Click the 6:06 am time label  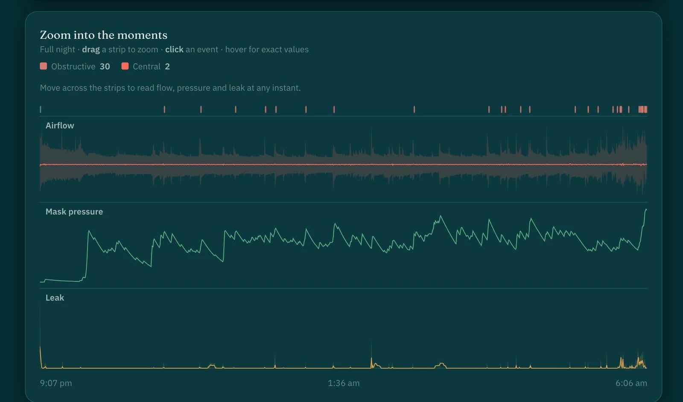point(631,383)
